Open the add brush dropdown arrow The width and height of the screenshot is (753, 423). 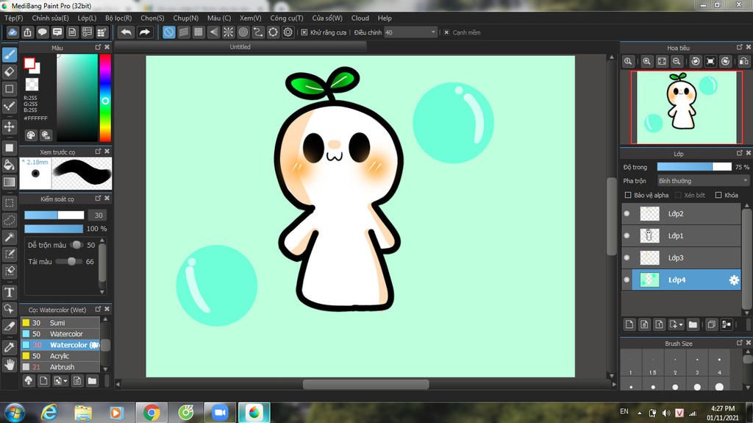[60, 381]
